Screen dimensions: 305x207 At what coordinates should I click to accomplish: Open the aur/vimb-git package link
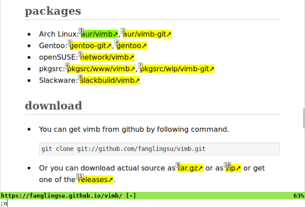(x=149, y=34)
